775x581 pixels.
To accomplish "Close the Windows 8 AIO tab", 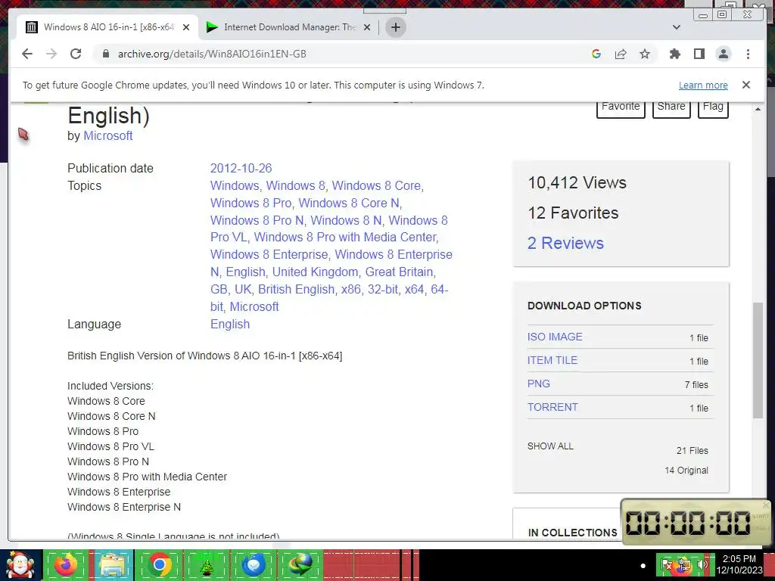I will [186, 27].
